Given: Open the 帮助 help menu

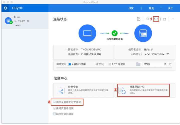Looking at the screenshot, I should click(x=151, y=8).
